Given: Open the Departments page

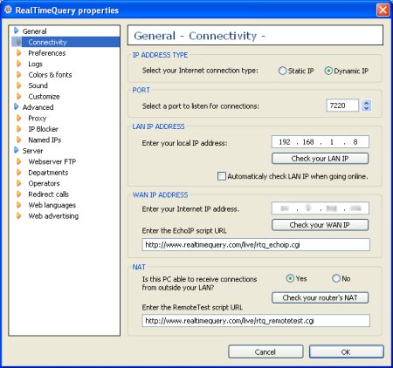Looking at the screenshot, I should 48,173.
